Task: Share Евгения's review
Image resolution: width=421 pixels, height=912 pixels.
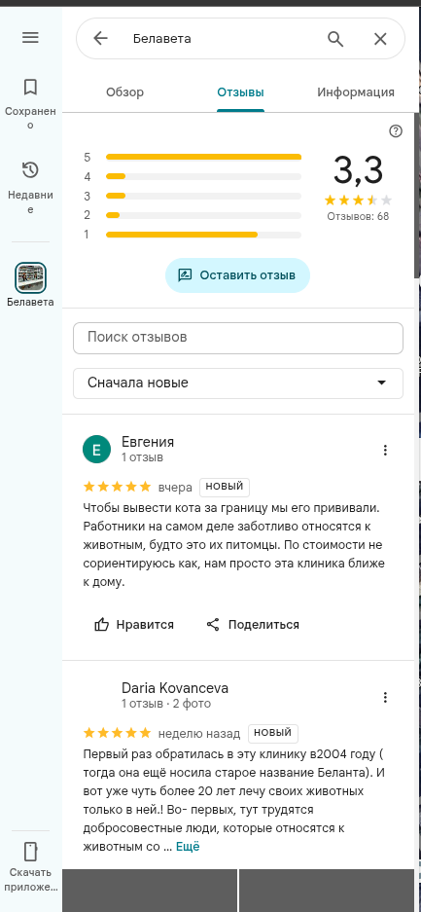Action: click(253, 625)
